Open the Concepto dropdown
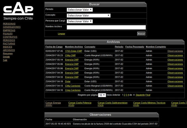The height and width of the screenshot is (128, 187). tap(89, 16)
